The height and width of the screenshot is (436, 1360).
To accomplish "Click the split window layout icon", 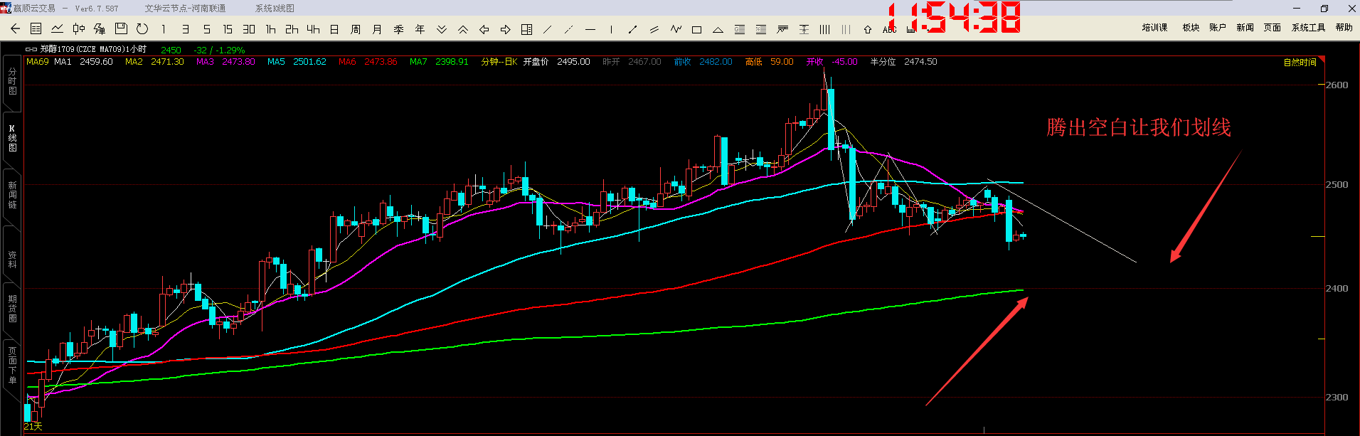I will pos(526,29).
